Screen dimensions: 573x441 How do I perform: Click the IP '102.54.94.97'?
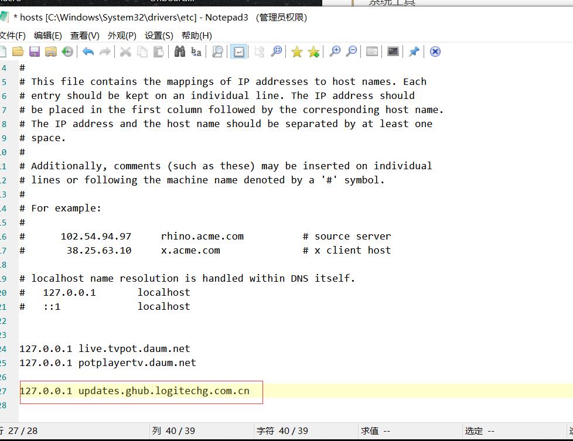point(96,236)
